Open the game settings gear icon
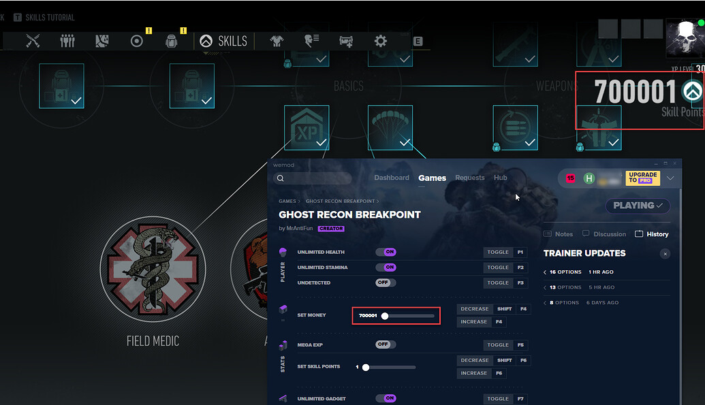Viewport: 705px width, 405px height. (380, 41)
